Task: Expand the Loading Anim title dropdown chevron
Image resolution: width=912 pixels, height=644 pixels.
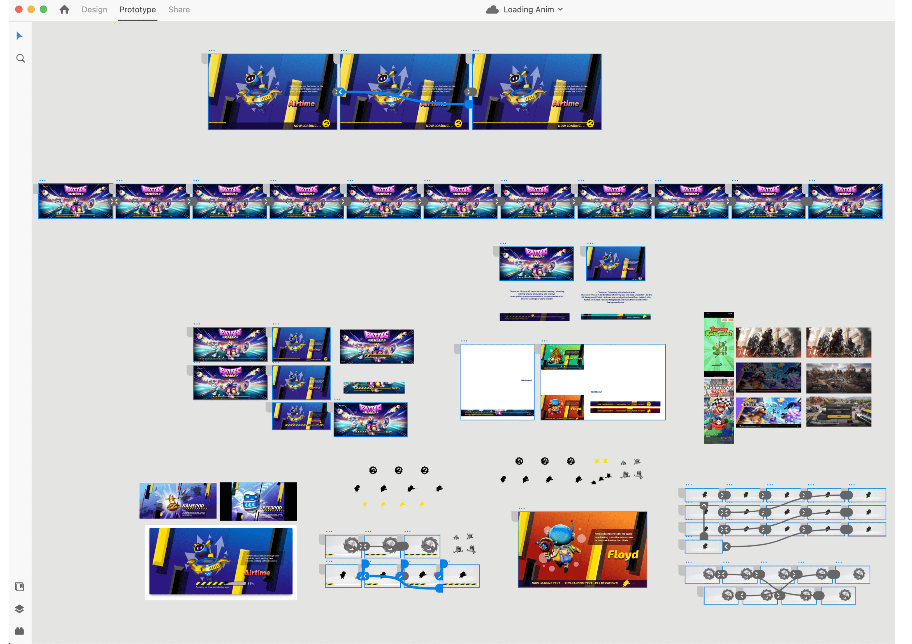Action: [560, 9]
